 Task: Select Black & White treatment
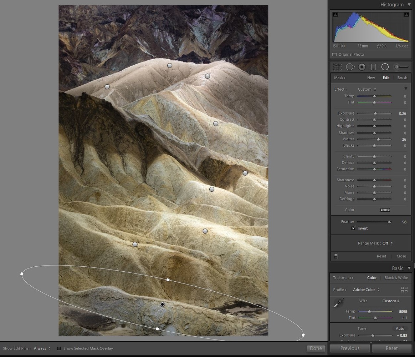tap(396, 278)
